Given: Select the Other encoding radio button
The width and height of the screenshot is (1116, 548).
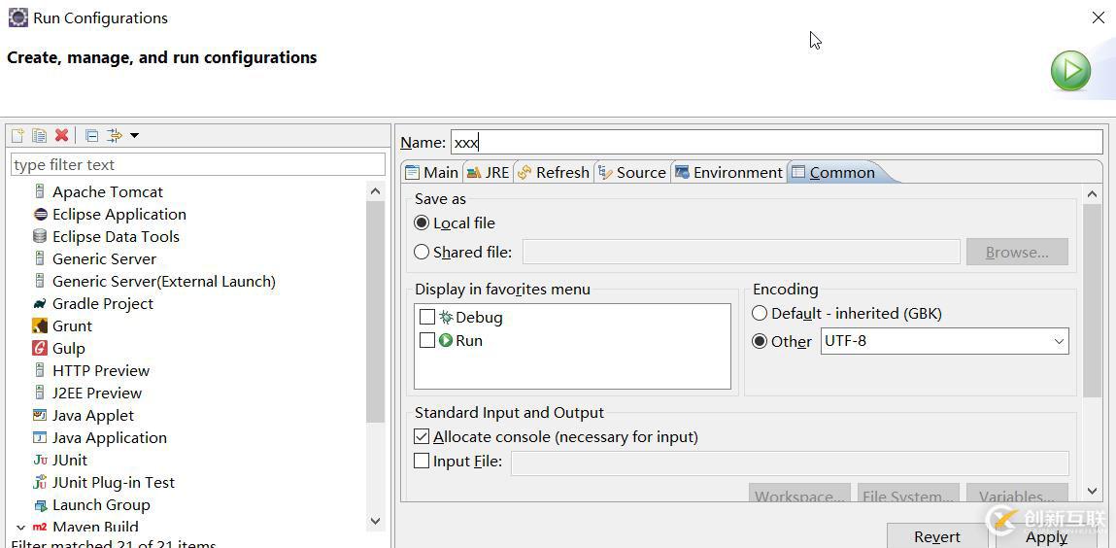Looking at the screenshot, I should tap(760, 342).
